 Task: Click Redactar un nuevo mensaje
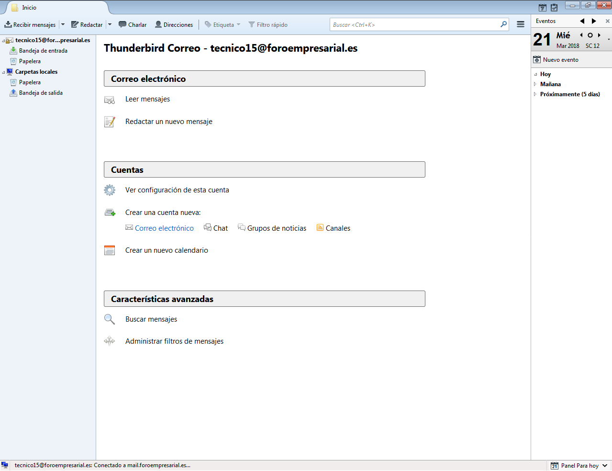coord(169,122)
